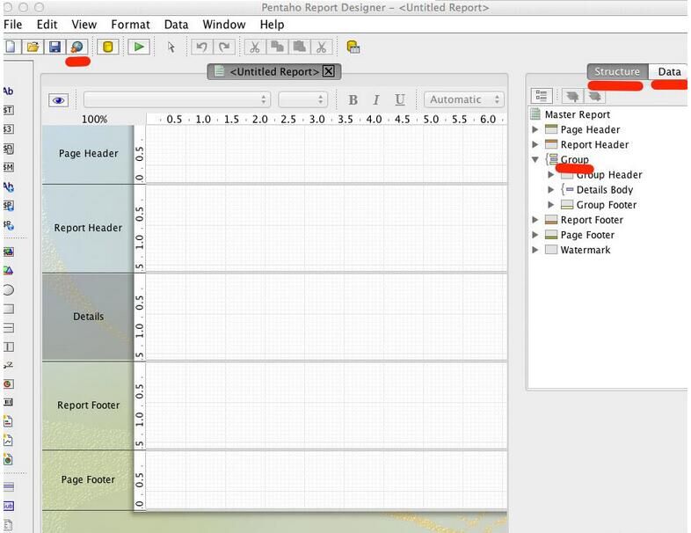
Task: Toggle italic text formatting
Action: [x=376, y=100]
